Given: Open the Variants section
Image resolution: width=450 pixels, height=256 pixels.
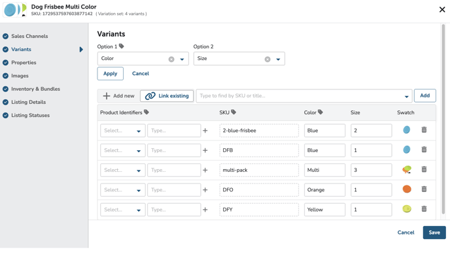Looking at the screenshot, I should click(x=21, y=50).
